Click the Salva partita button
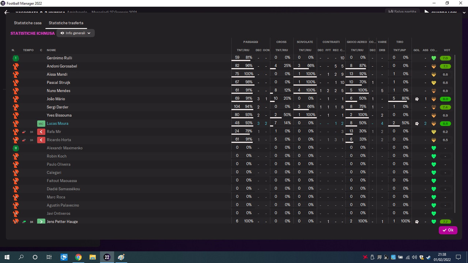This screenshot has height=263, width=468. click(x=402, y=12)
